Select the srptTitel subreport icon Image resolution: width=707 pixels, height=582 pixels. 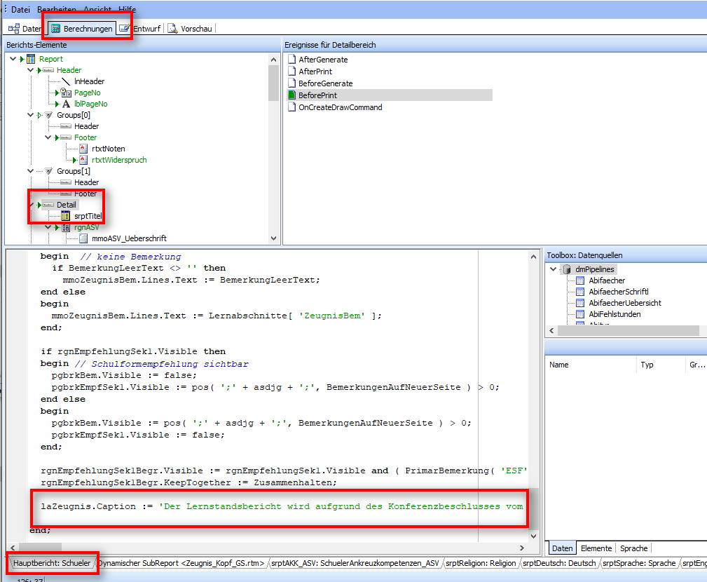point(66,216)
